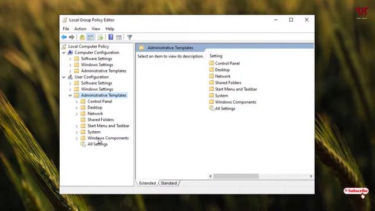
Task: Select highlighted Administrative Templates tree item
Action: pos(104,95)
